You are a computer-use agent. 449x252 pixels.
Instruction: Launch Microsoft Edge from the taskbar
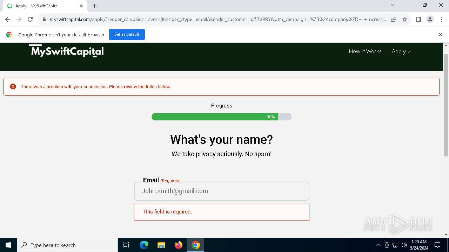pyautogui.click(x=144, y=245)
